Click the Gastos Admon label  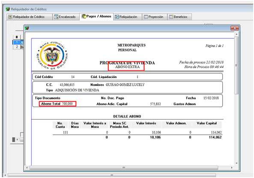tap(185, 104)
